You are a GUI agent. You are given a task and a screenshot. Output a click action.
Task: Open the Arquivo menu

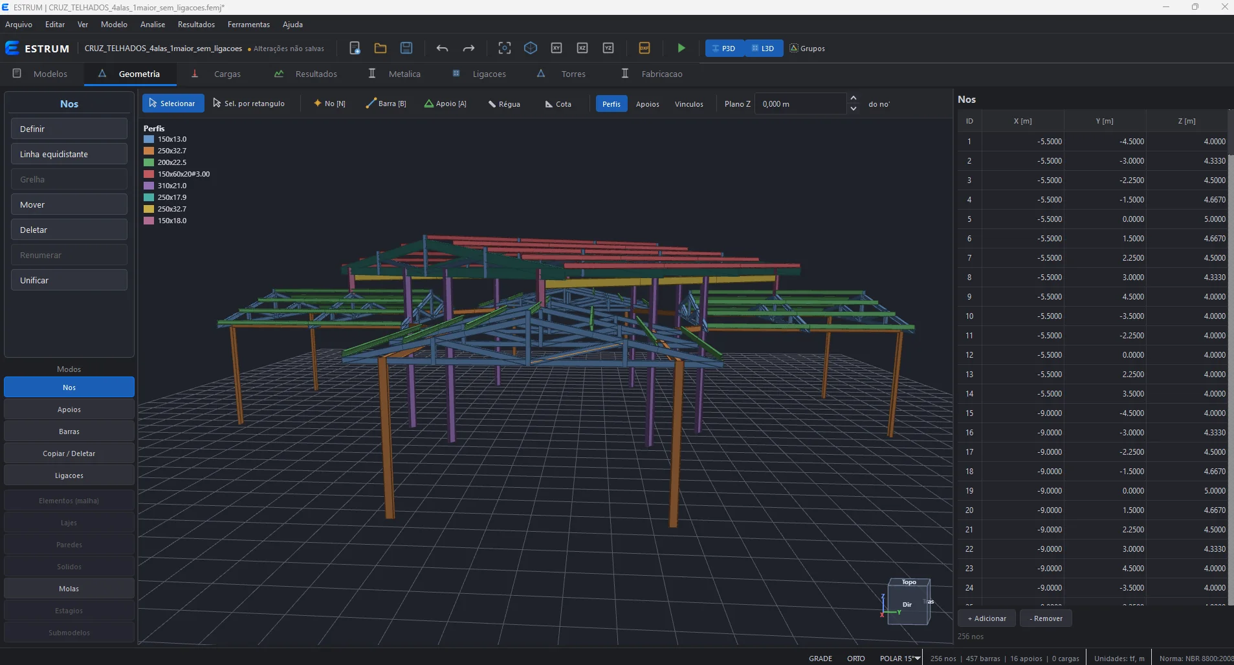[19, 25]
